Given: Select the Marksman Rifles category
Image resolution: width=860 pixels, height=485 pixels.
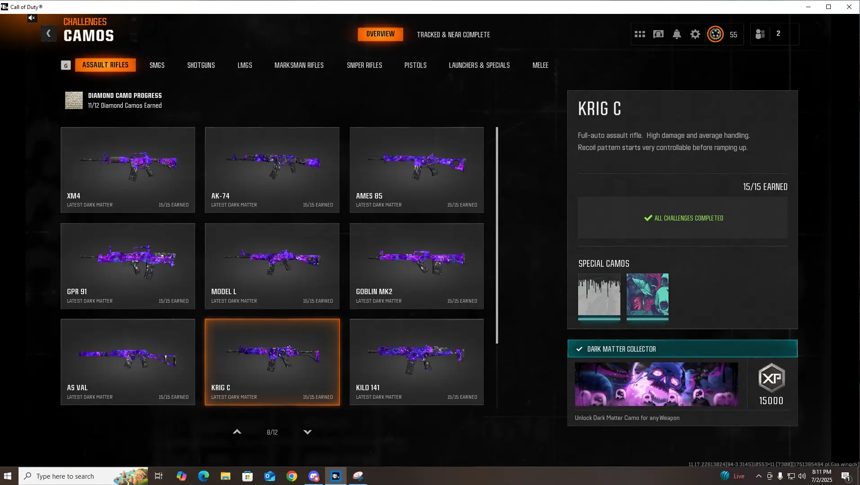Looking at the screenshot, I should pos(299,66).
